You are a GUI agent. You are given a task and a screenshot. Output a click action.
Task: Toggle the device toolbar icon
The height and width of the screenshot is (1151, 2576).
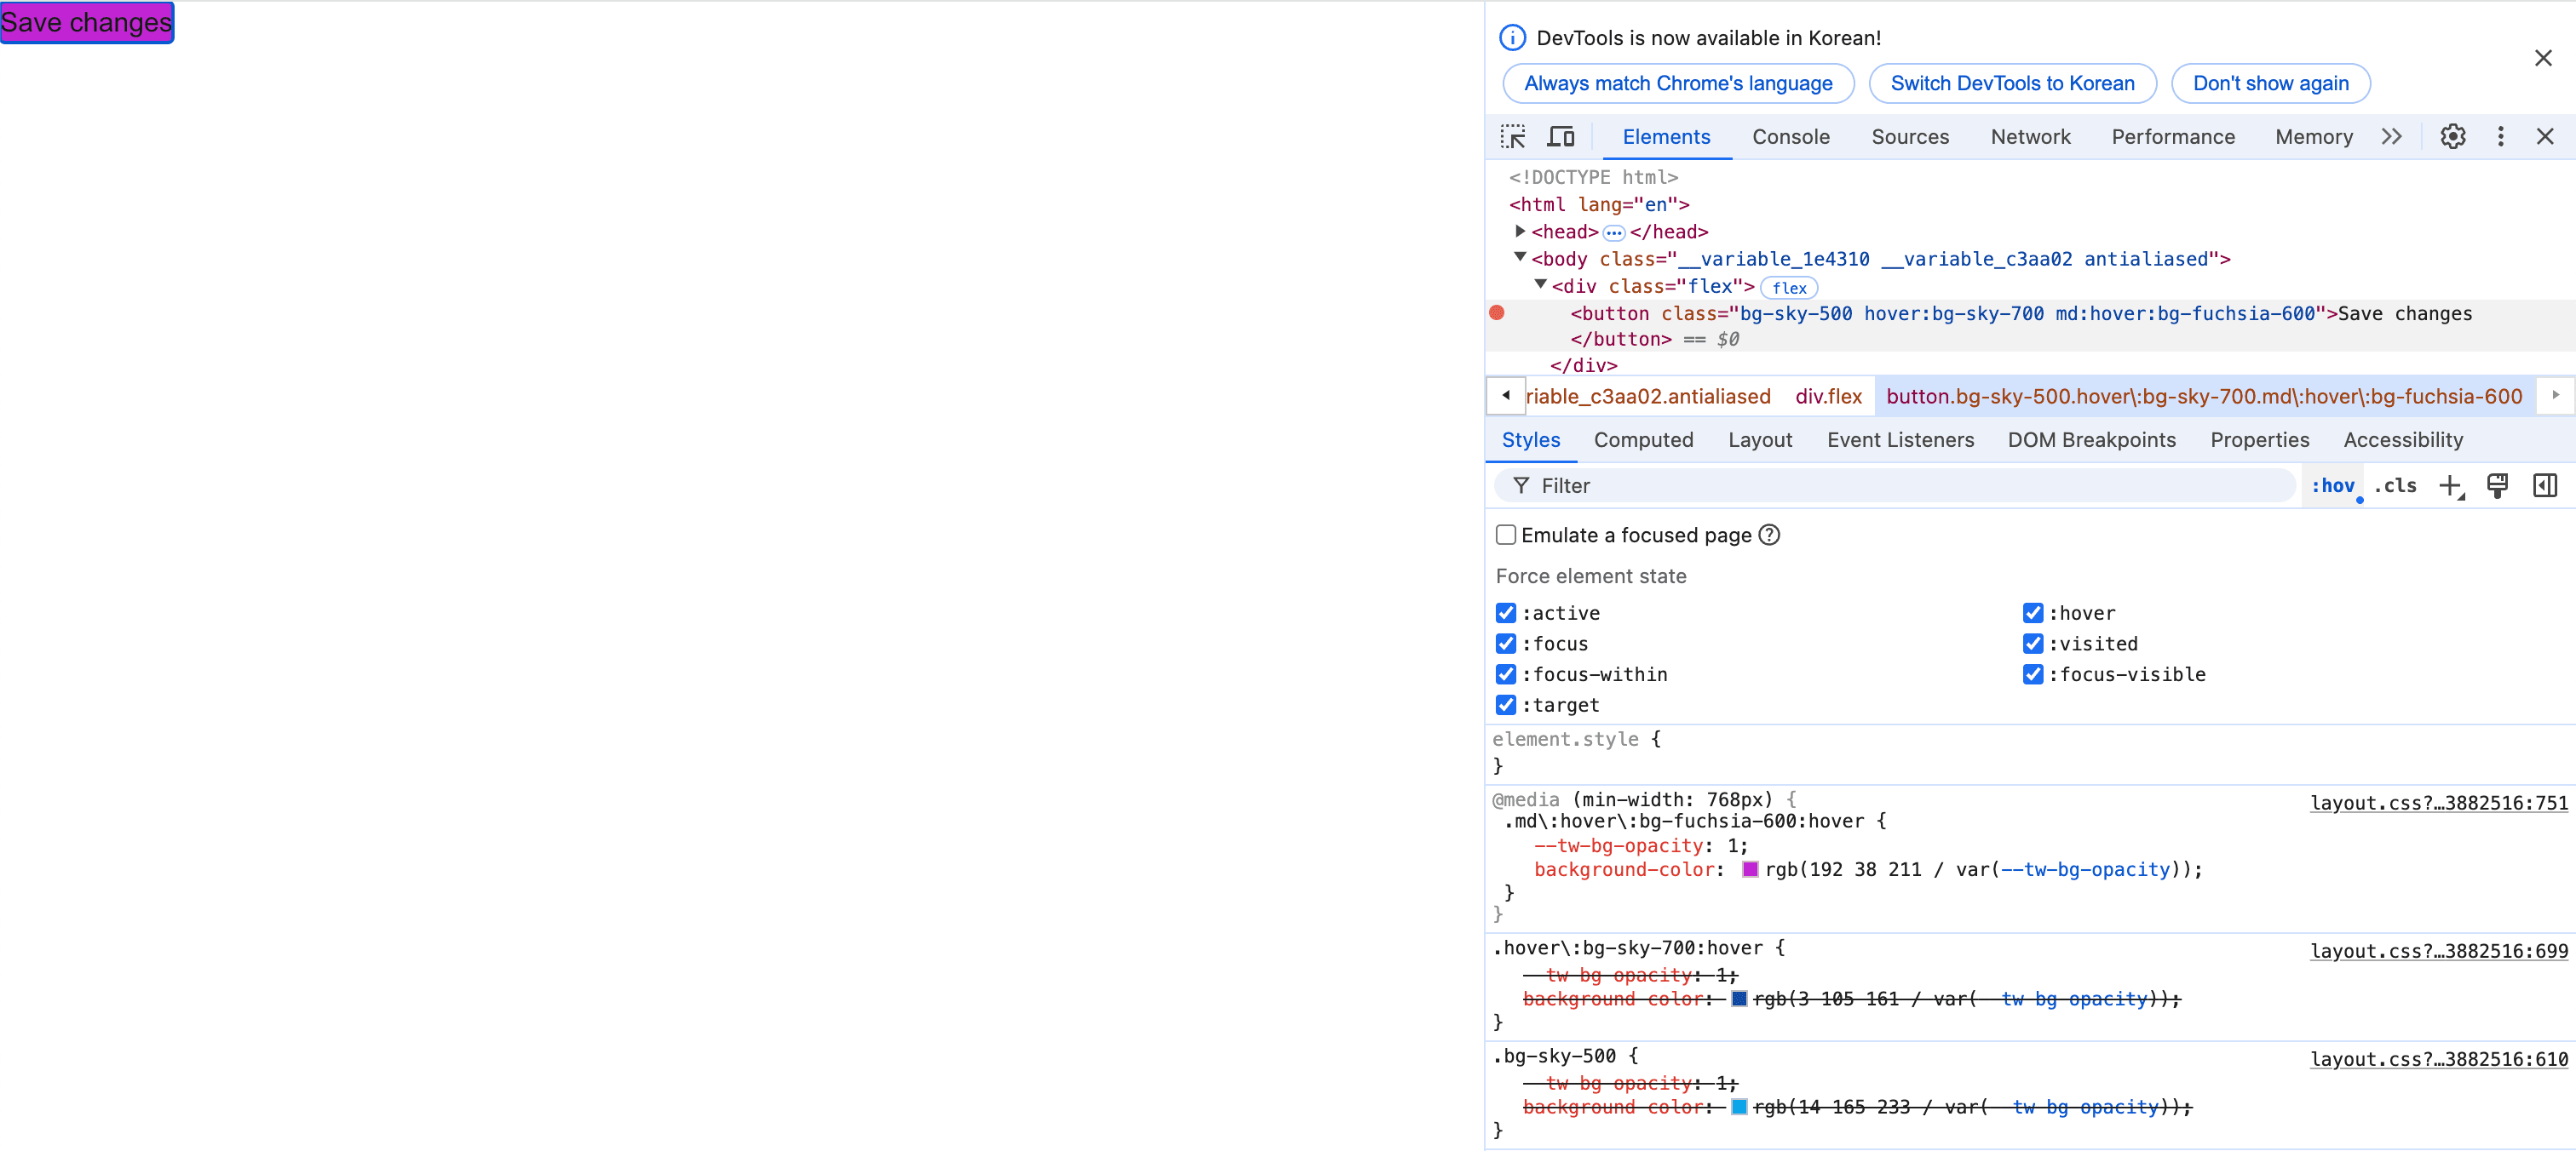1561,137
